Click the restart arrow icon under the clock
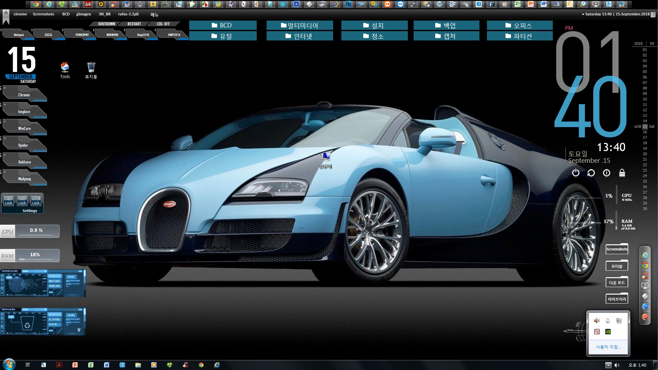This screenshot has width=658, height=370. 591,173
